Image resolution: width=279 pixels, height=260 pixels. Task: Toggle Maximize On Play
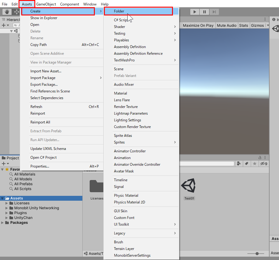pyautogui.click(x=198, y=26)
